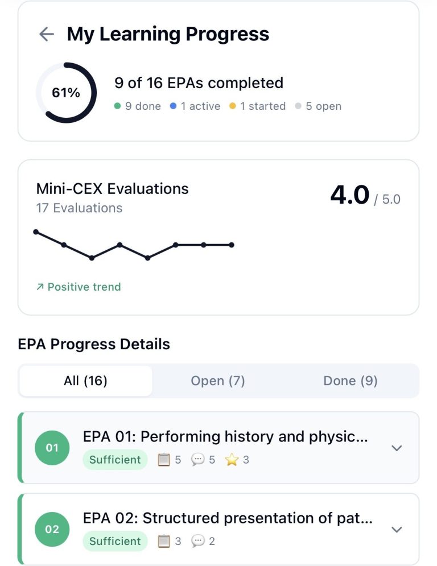437x566 pixels.
Task: Click the Positive trend arrow indicator
Action: tap(40, 287)
